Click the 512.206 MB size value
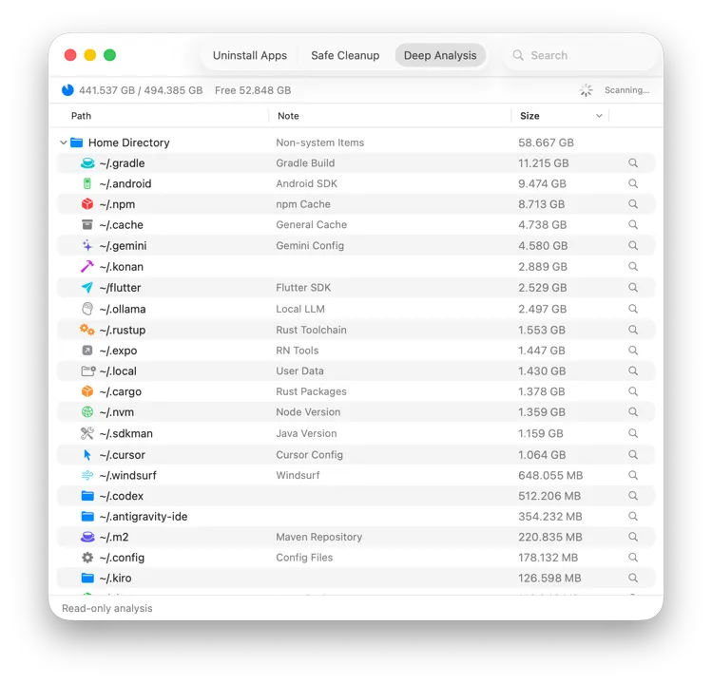Screen dimensions: 712x684 point(549,496)
